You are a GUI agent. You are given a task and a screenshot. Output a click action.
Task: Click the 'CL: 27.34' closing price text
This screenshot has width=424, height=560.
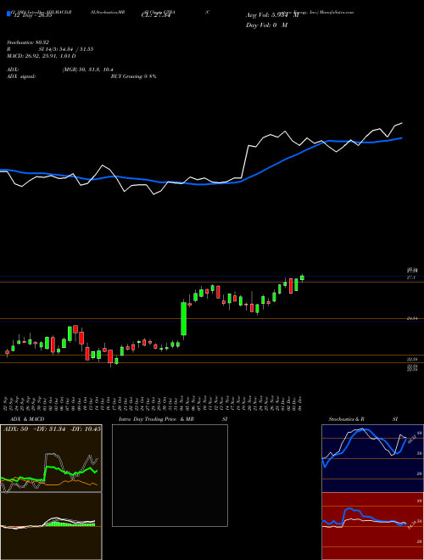(156, 16)
